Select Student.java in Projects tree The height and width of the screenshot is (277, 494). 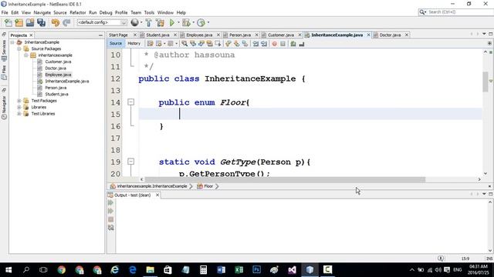56,94
